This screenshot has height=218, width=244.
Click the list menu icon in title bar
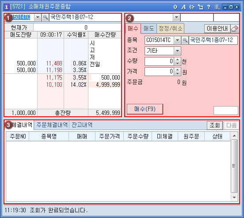[x=217, y=7]
